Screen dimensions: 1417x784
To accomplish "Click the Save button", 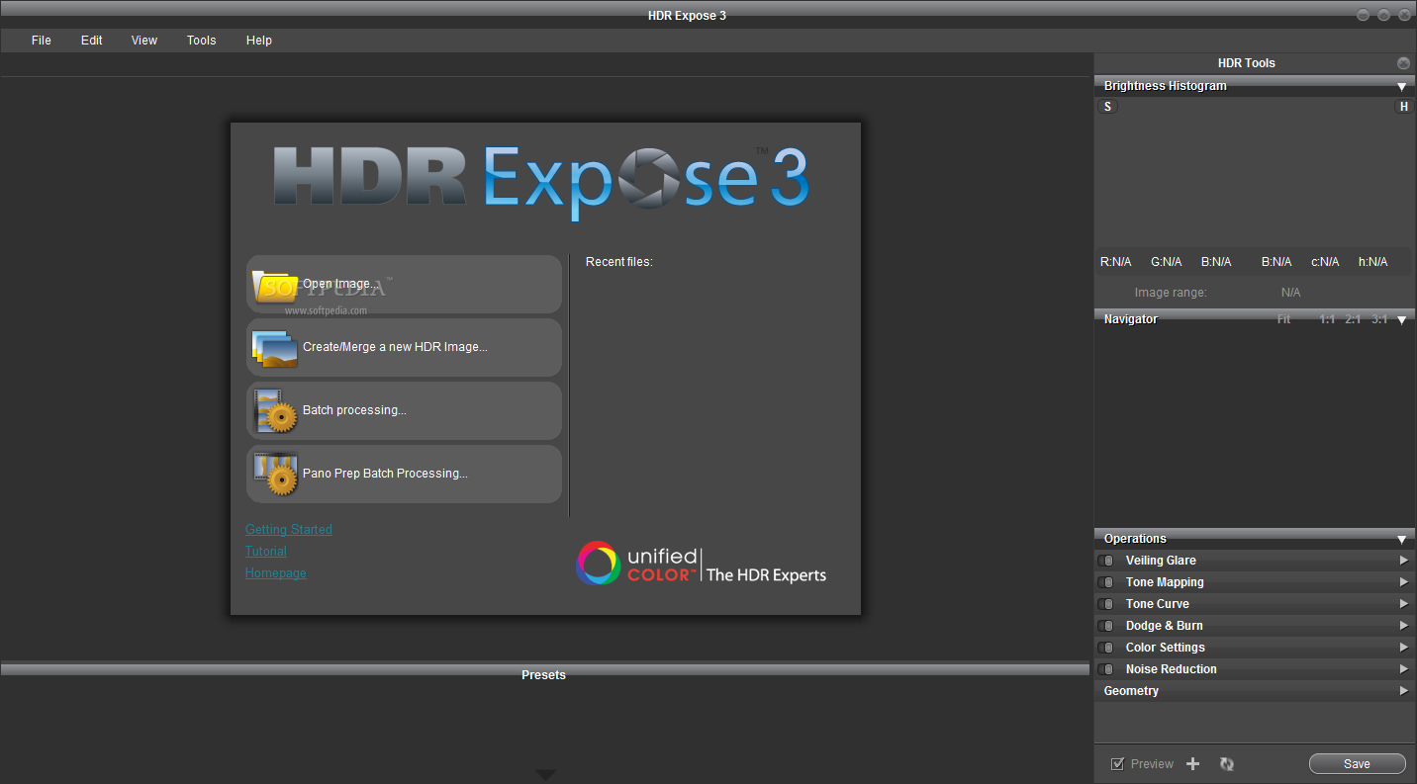I will coord(1357,763).
